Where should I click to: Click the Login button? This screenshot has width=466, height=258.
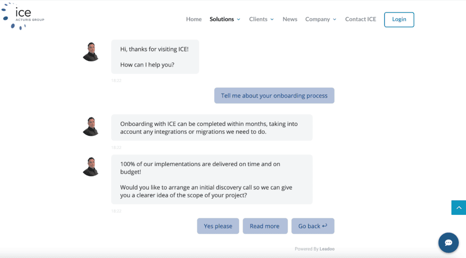click(399, 20)
